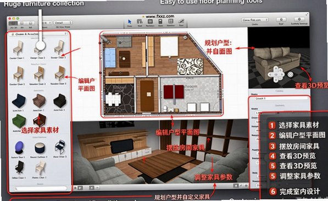Enter full screen with the corner arrows icon

(307, 14)
